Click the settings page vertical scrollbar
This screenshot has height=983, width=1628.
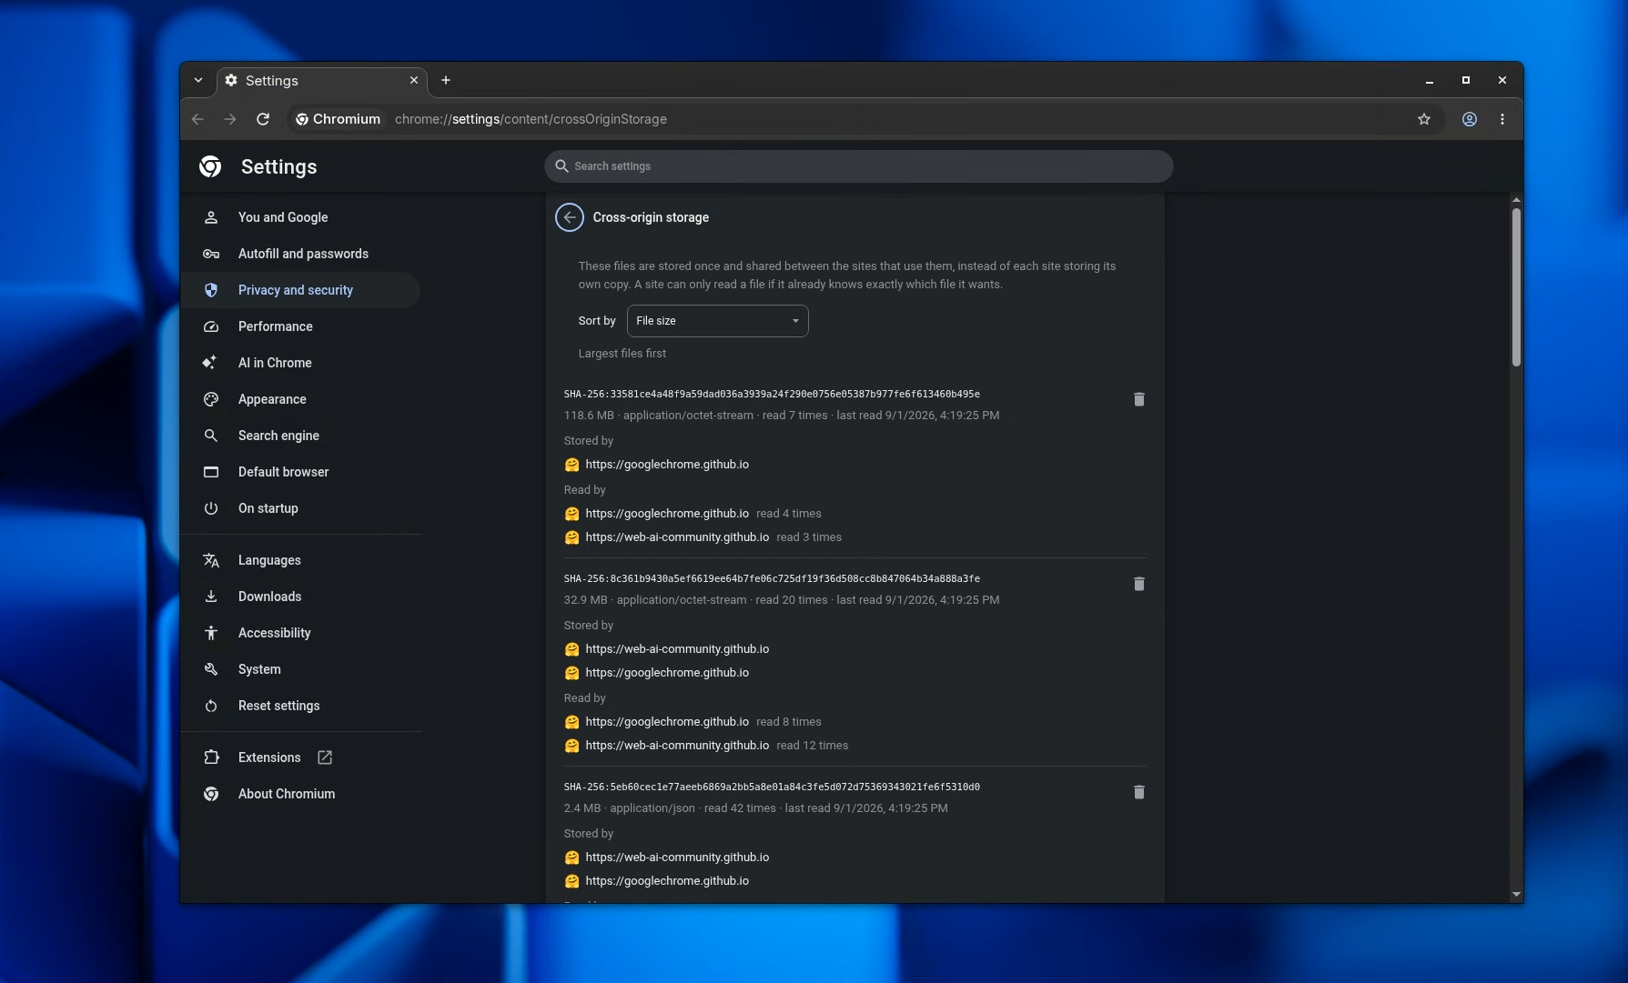tap(1516, 286)
